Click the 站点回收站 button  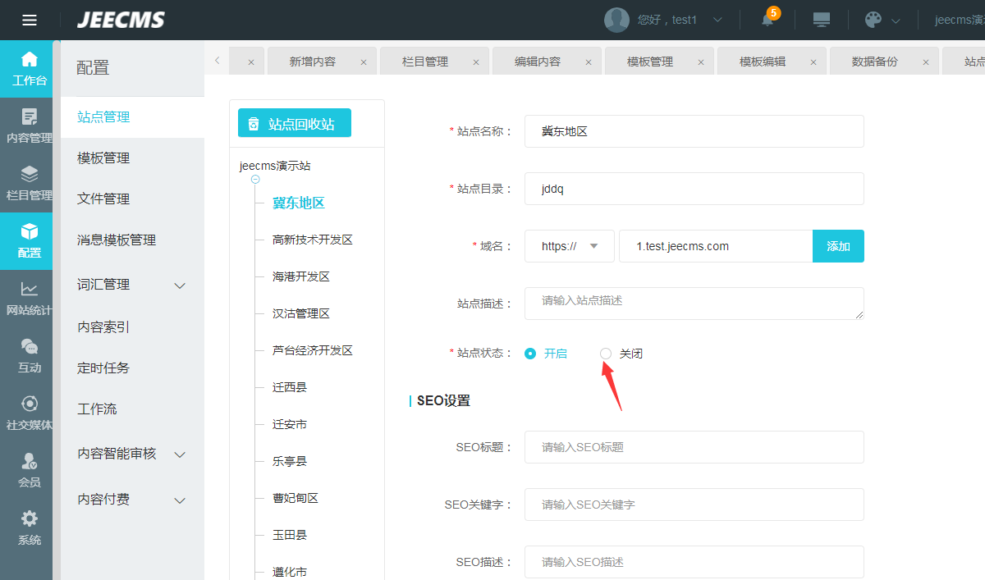[x=294, y=123]
